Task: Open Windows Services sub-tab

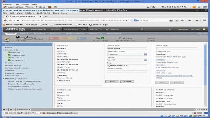Action: 75,34
